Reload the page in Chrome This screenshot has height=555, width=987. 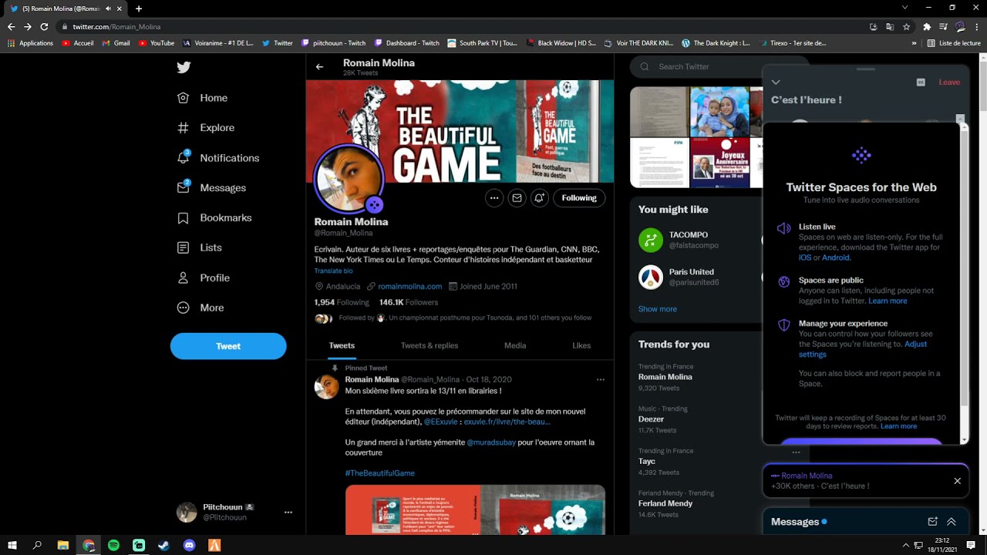pos(44,26)
